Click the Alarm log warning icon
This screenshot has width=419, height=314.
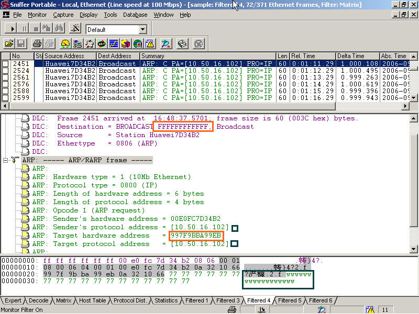(x=150, y=44)
